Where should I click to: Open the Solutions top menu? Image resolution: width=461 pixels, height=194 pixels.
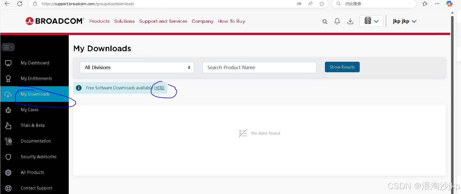124,21
